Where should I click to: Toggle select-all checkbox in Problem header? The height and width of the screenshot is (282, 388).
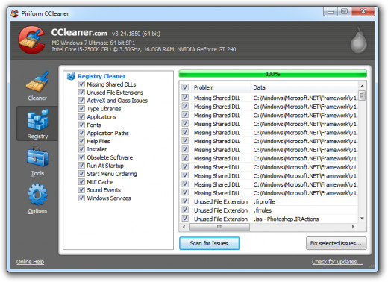[185, 87]
